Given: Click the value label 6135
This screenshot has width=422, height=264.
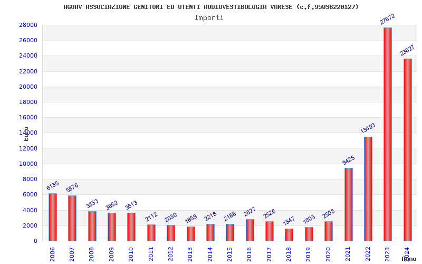Looking at the screenshot, I should point(52,186).
